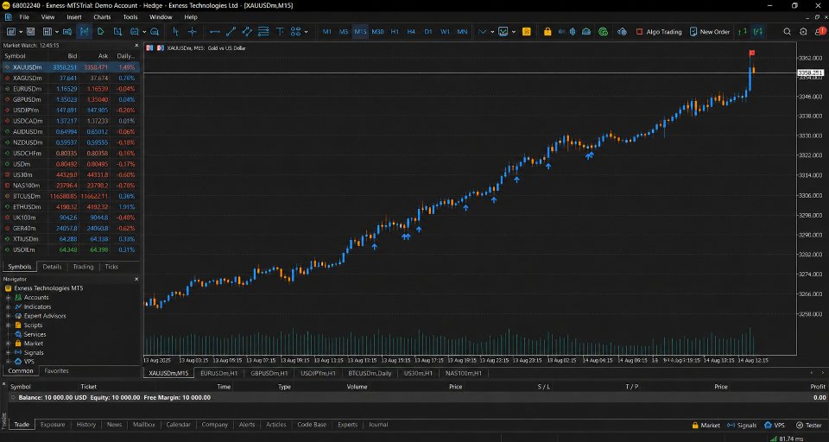829x442 pixels.
Task: Select XAGUSDm row in Market Watch
Action: tap(70, 79)
